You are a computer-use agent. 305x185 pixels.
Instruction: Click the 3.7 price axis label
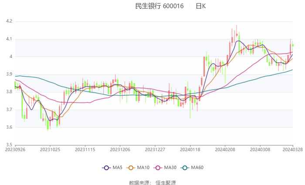point(9,110)
